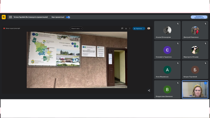The image size is (210, 118).
Task: Click the video preview image
Action: coord(77,60)
